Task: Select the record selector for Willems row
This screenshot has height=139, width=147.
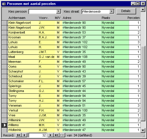Action: pyautogui.click(x=4, y=125)
